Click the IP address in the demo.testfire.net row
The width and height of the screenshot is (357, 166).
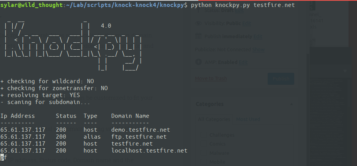[x=23, y=130]
